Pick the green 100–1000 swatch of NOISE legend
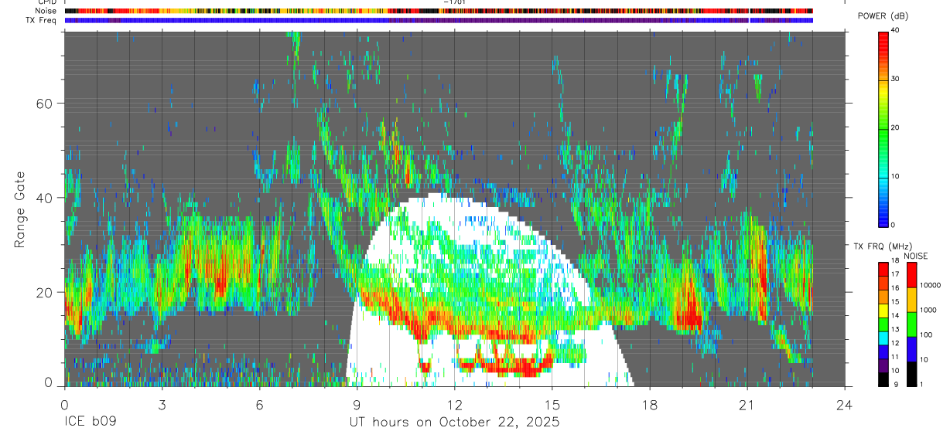Image resolution: width=950 pixels, height=438 pixels. 911,324
